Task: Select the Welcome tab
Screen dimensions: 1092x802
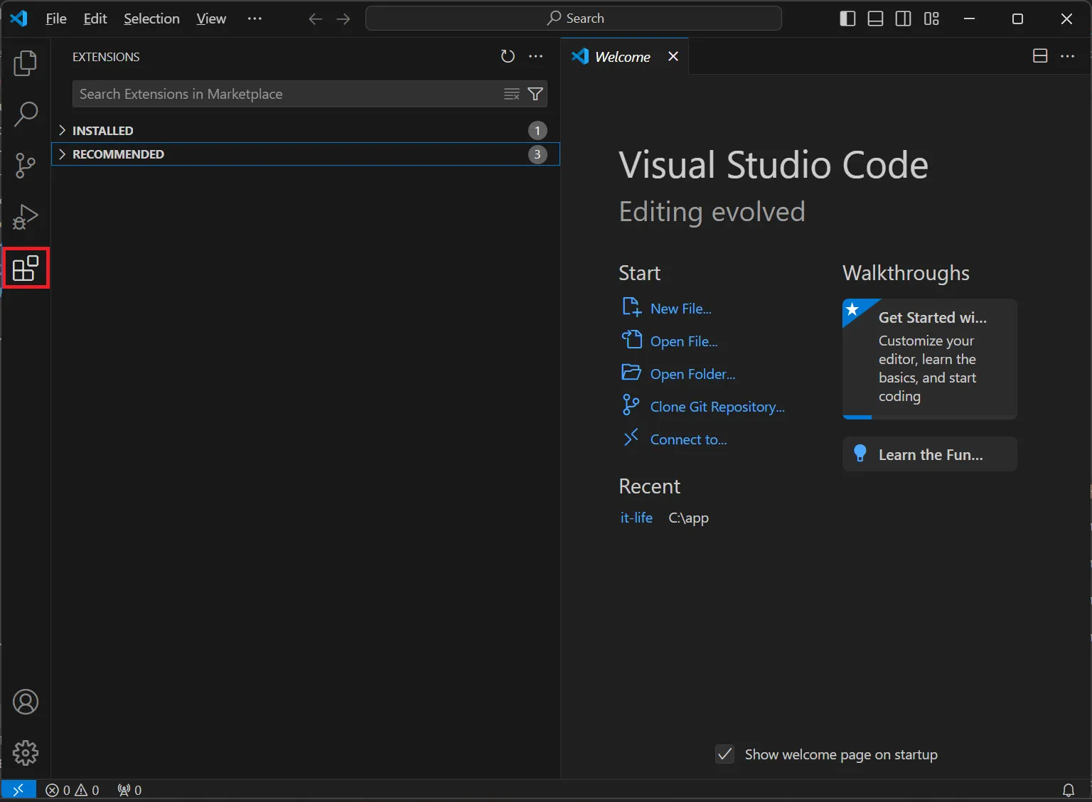Action: 623,57
